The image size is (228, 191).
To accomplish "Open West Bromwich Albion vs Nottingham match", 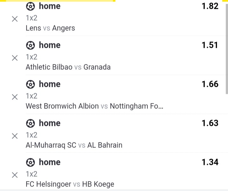I will click(94, 106).
